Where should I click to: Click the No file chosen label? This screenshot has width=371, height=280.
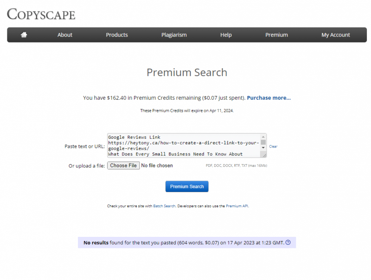click(157, 165)
